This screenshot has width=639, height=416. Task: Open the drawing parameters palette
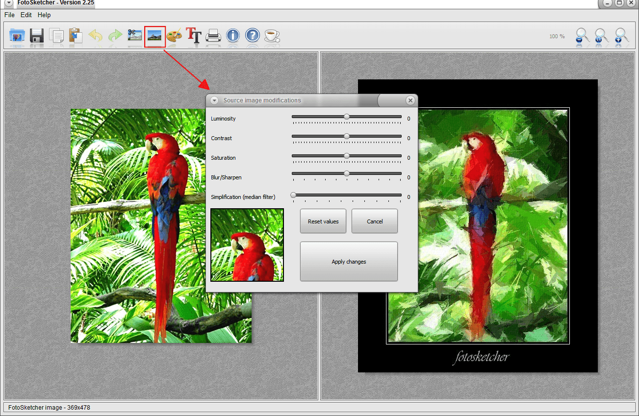(174, 36)
